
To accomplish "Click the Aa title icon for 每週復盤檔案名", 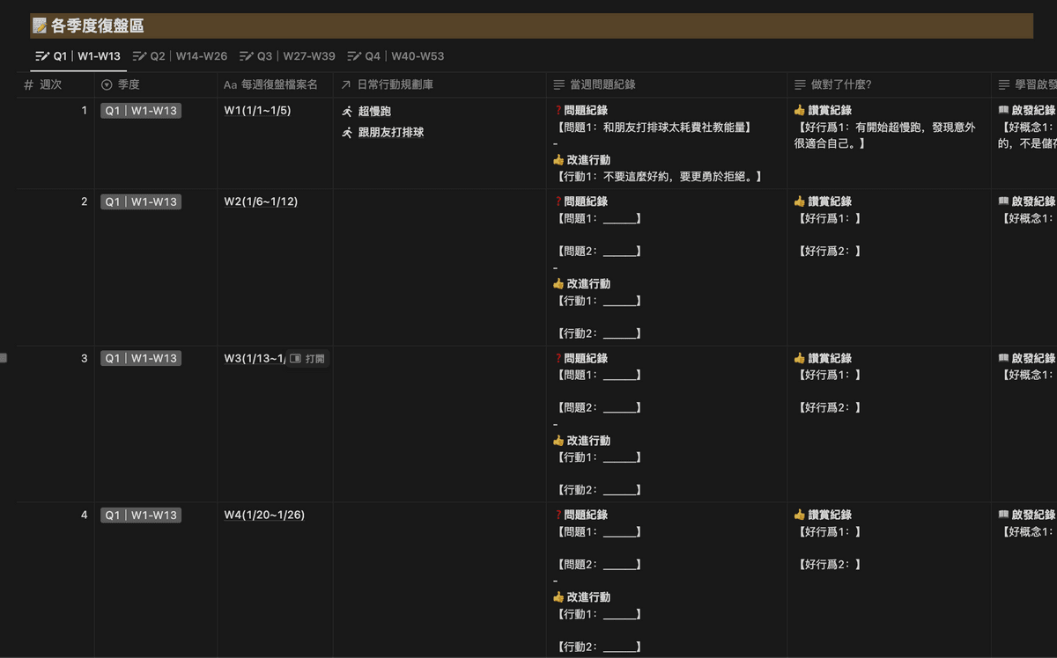I will coord(230,85).
